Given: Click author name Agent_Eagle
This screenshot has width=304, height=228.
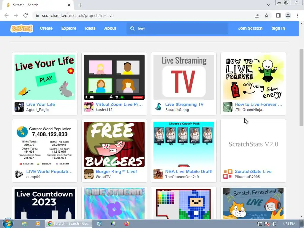Looking at the screenshot, I should click(x=37, y=110).
